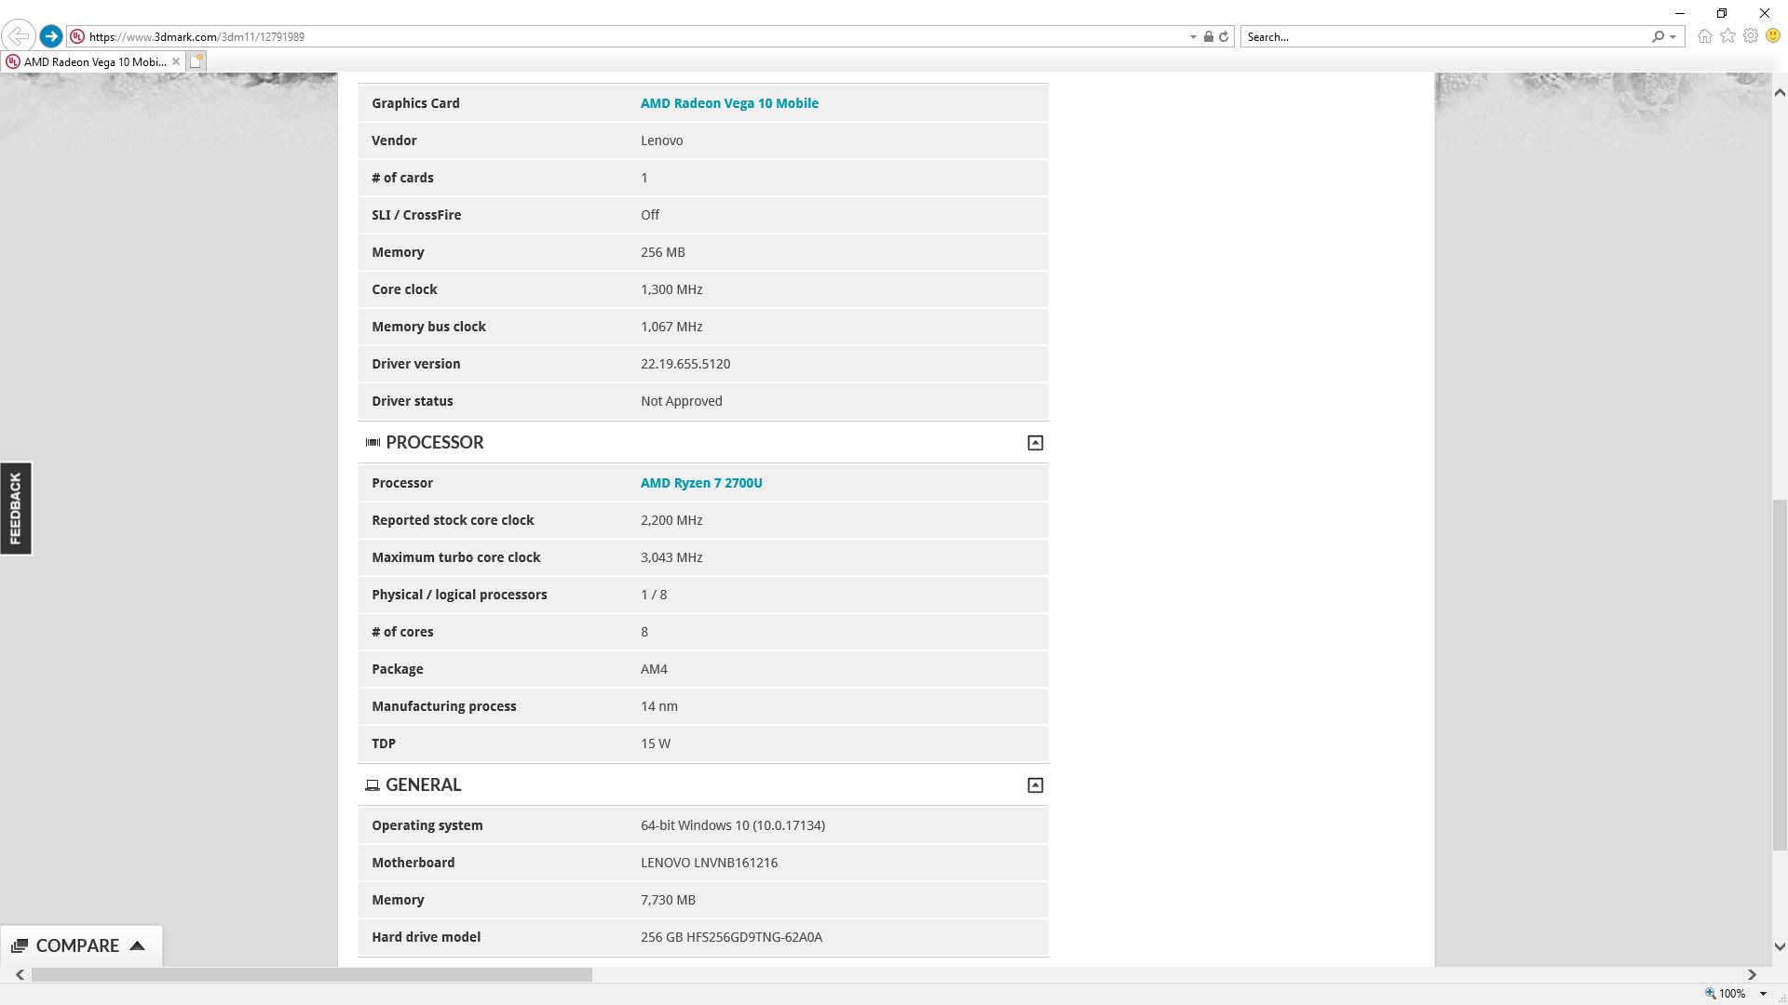1788x1005 pixels.
Task: Open a new tab button
Action: click(196, 61)
